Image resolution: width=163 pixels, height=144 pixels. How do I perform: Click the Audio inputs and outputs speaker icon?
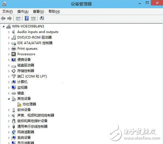click(x=14, y=32)
